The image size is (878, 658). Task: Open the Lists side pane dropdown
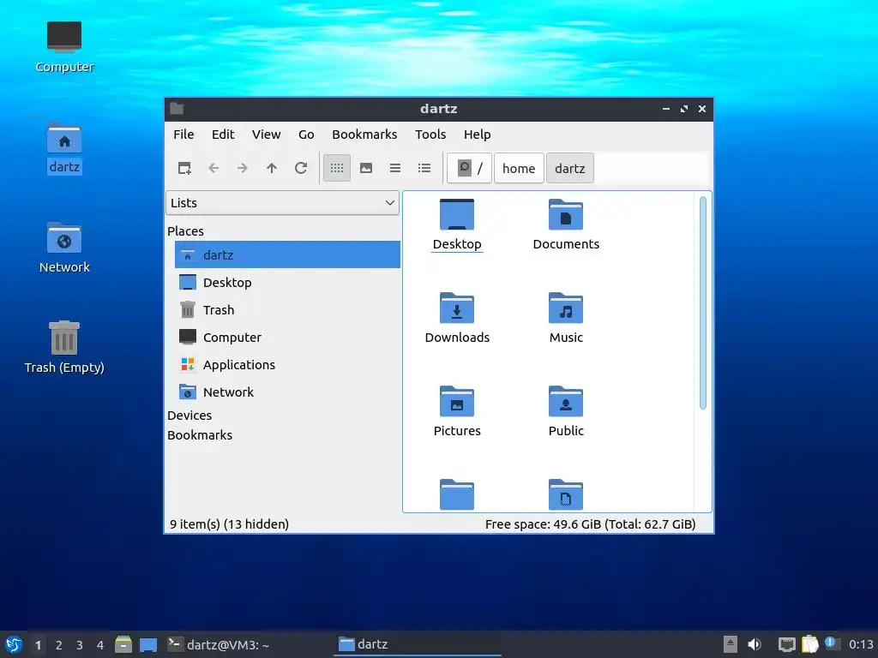(x=282, y=202)
